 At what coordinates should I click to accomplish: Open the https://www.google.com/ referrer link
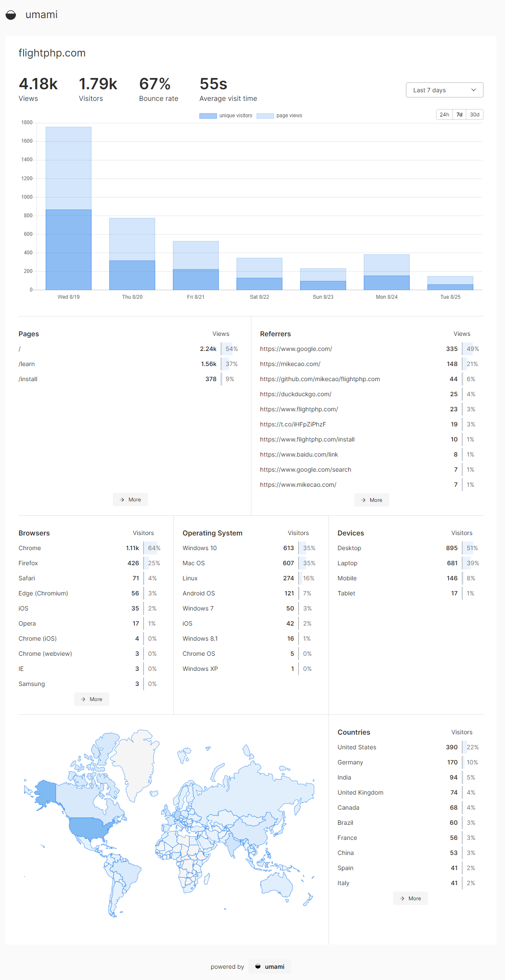[x=296, y=349]
